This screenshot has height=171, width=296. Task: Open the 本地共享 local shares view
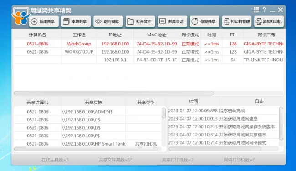coord(76,21)
